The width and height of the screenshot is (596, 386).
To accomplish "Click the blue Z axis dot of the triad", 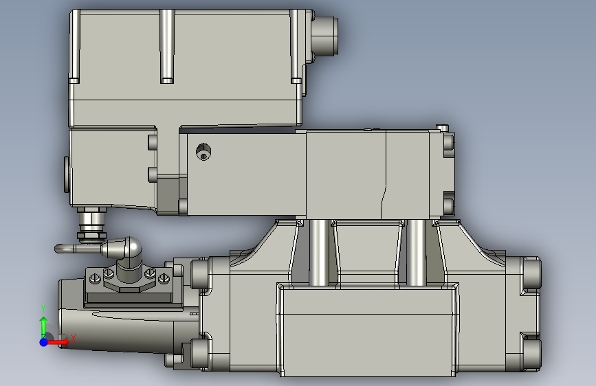I will (x=43, y=342).
